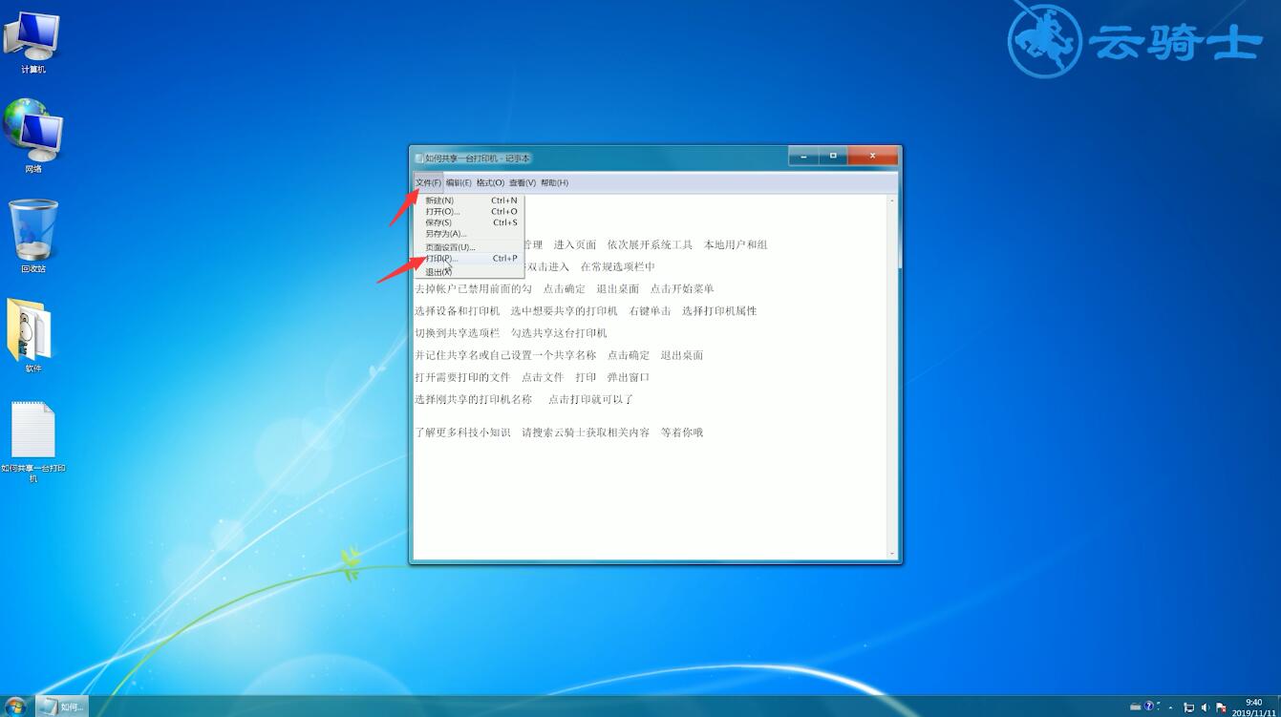Click the keyboard input indicator tray icon
1281x717 pixels.
[x=1135, y=707]
